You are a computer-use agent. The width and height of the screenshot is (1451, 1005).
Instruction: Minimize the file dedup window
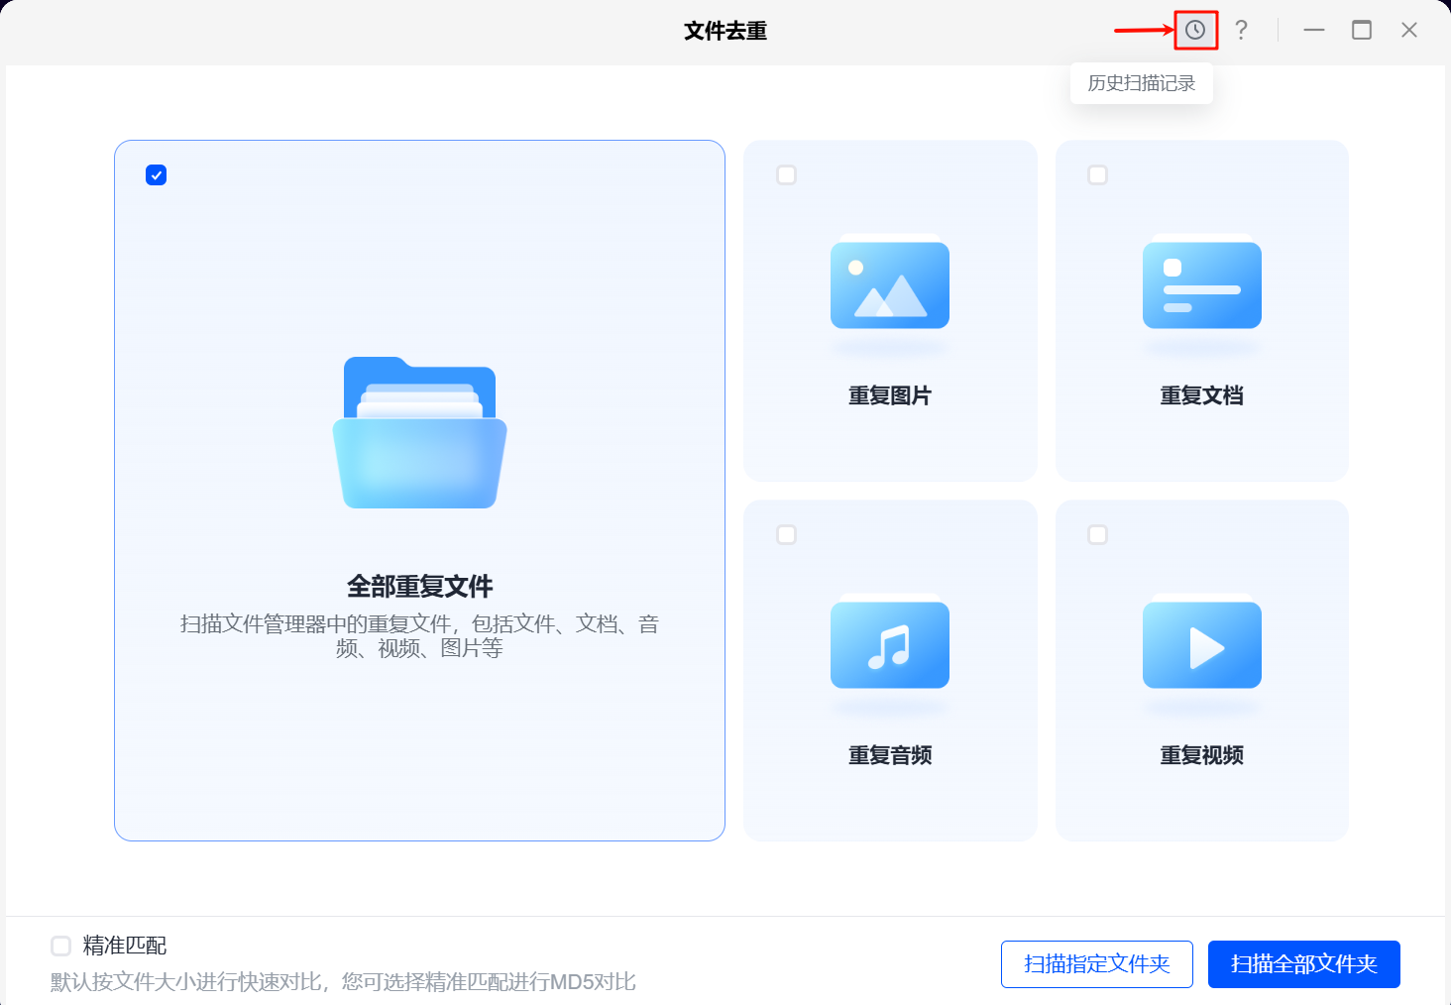click(1314, 30)
